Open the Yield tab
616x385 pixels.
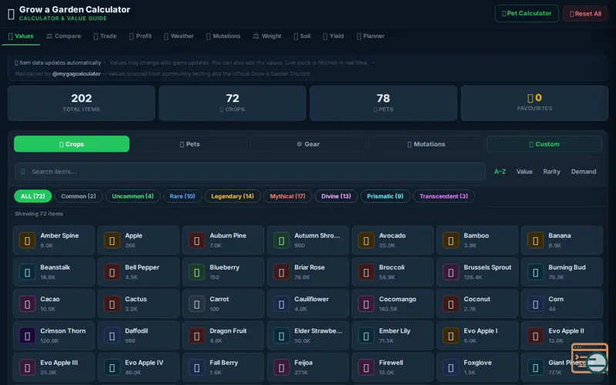pyautogui.click(x=333, y=36)
